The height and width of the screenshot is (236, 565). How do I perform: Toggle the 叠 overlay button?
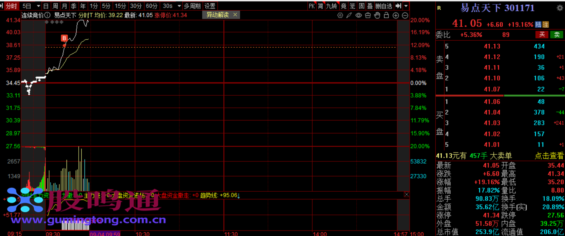[370, 6]
